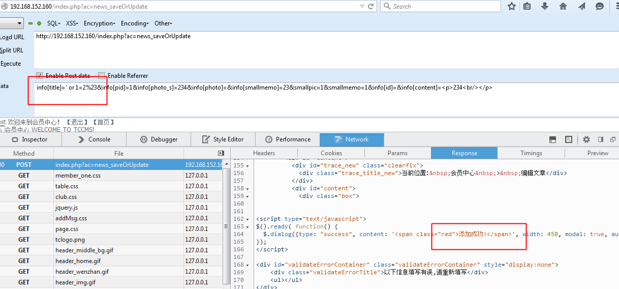Open the Debugger tab
The width and height of the screenshot is (619, 289).
(159, 139)
